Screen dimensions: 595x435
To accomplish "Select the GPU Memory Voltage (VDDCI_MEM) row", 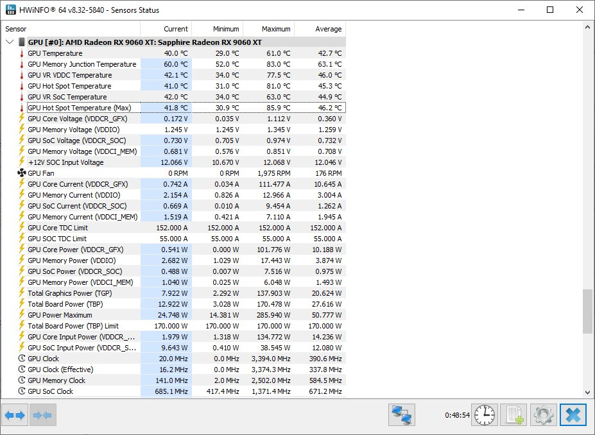I will click(x=186, y=151).
